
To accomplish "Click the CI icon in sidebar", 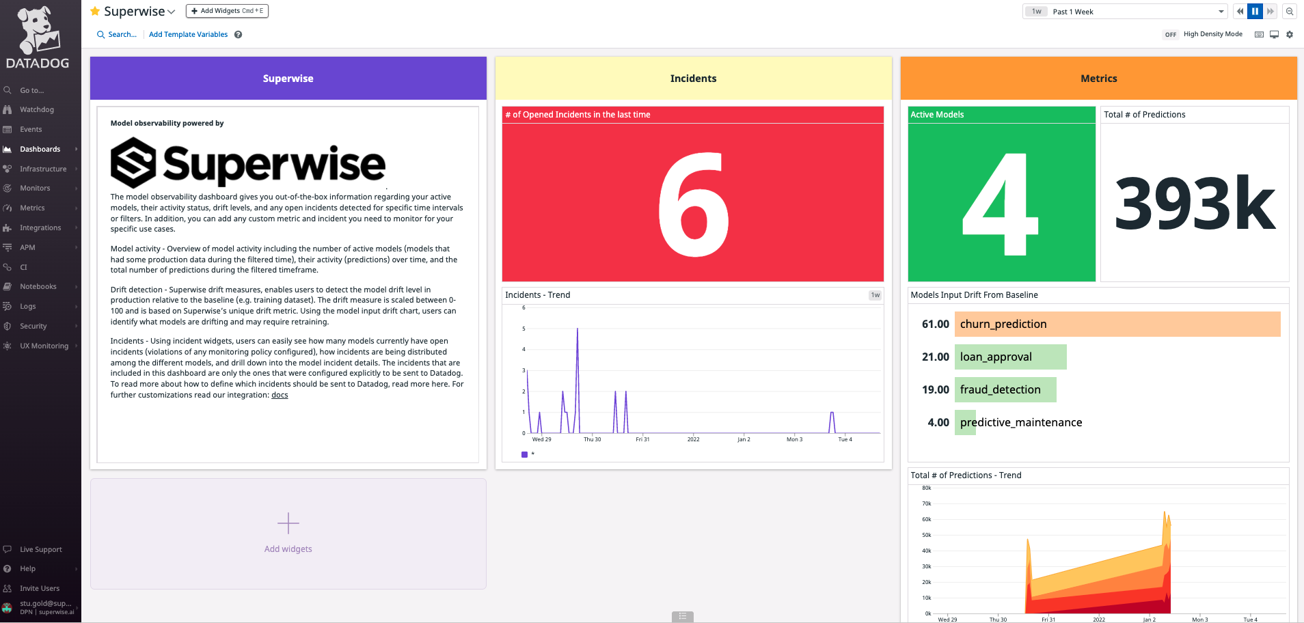I will click(8, 267).
